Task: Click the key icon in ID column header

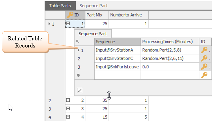Action: (x=70, y=15)
